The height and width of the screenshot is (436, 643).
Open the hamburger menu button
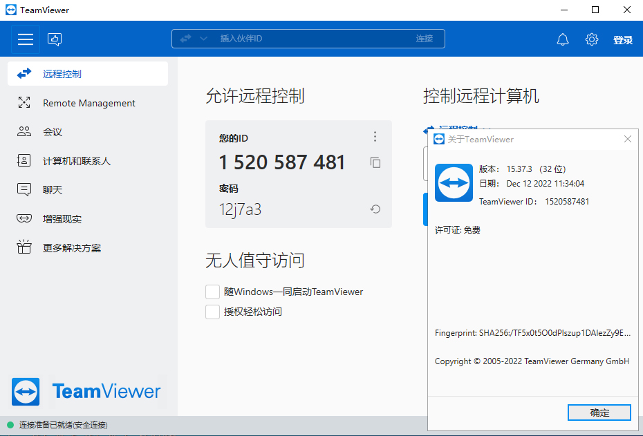(26, 39)
